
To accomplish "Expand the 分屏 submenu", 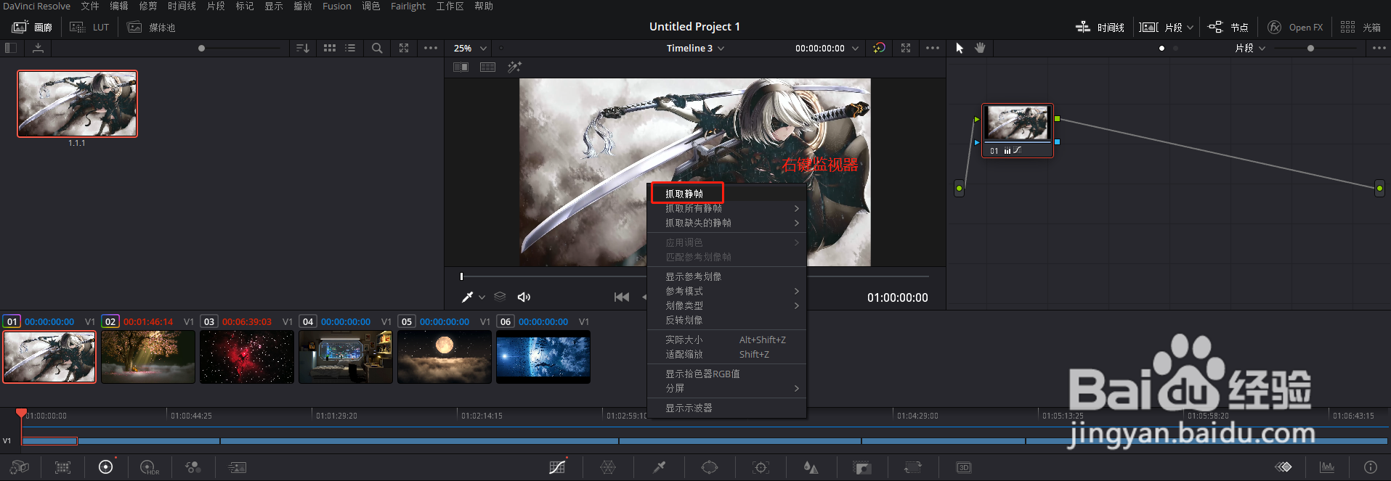I will point(726,388).
